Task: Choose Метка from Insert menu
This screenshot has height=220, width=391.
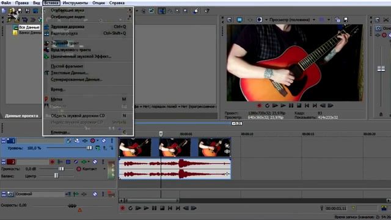Action: [x=88, y=99]
